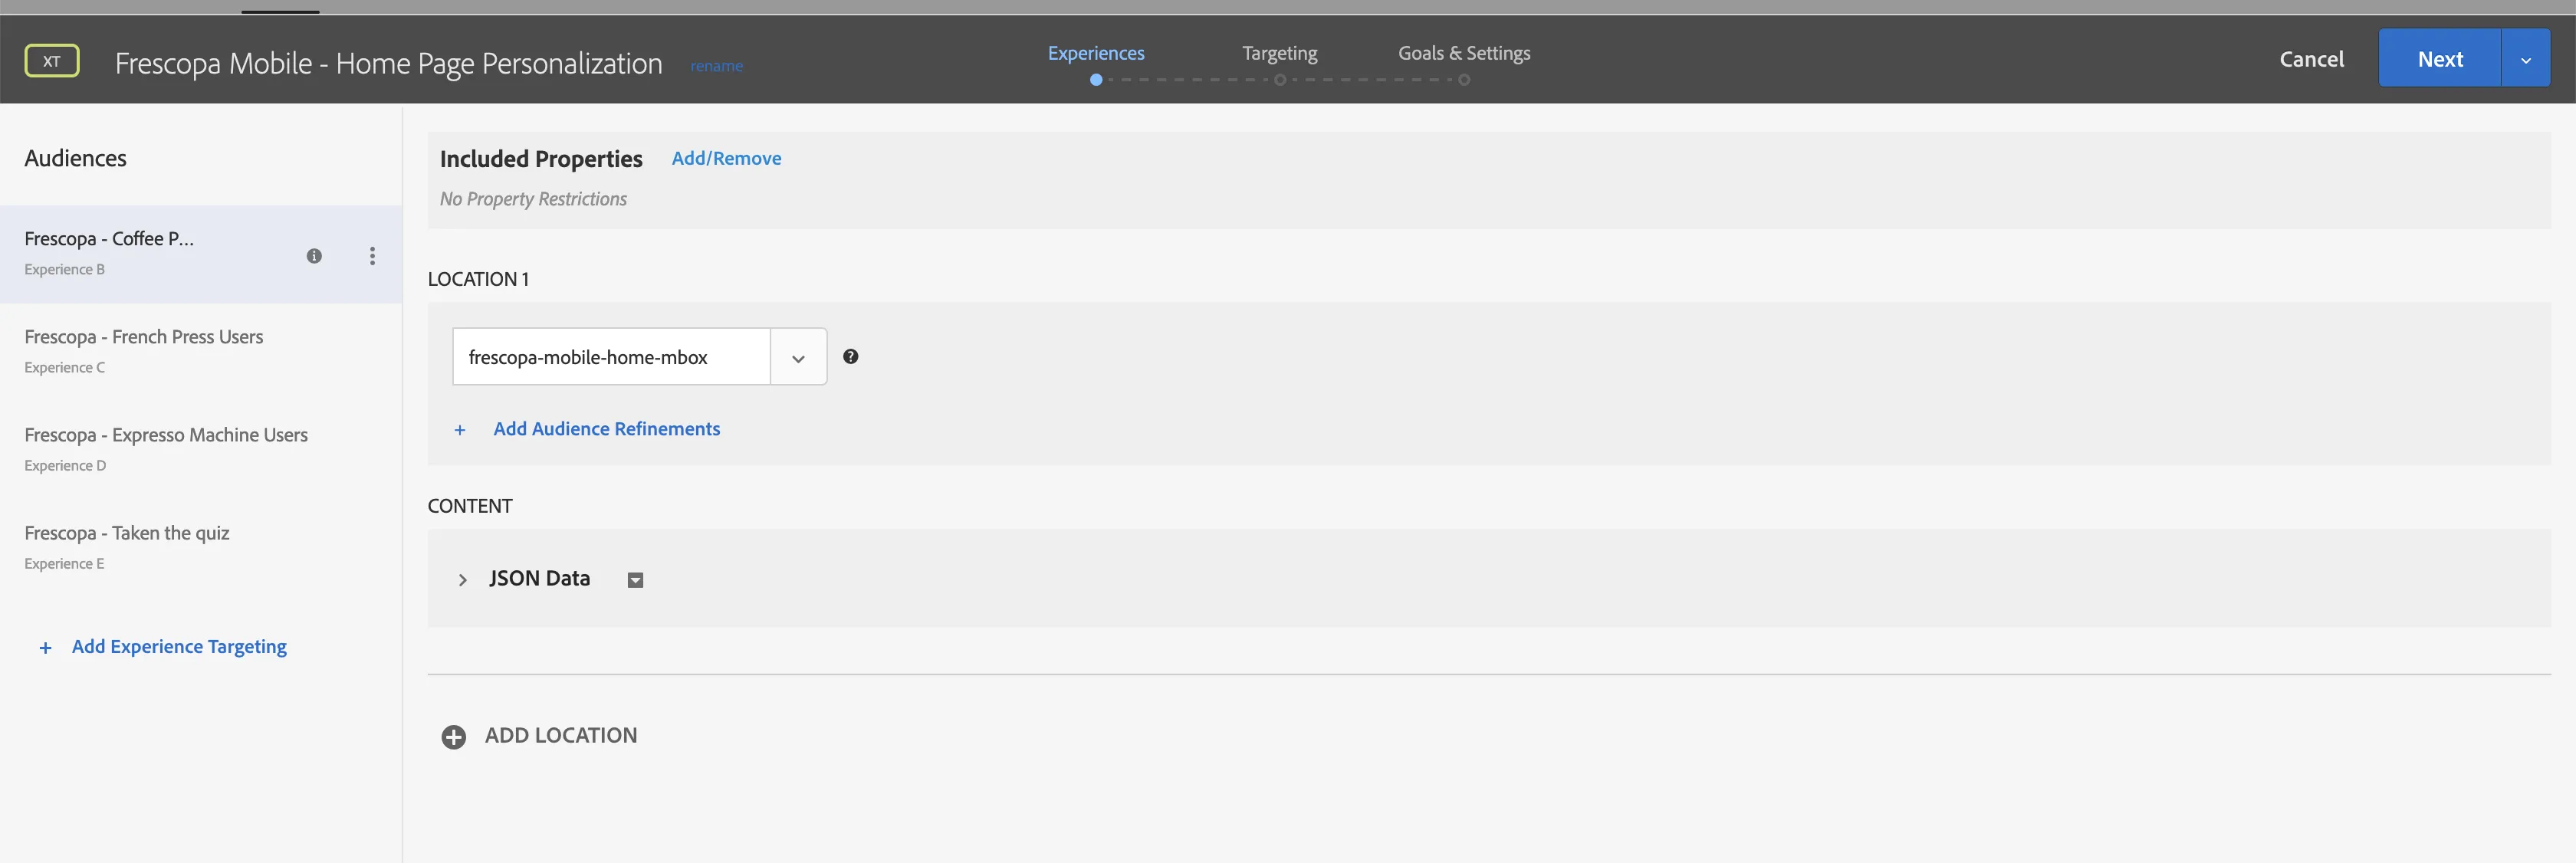2576x863 pixels.
Task: Click the XT activity type badge
Action: (52, 61)
